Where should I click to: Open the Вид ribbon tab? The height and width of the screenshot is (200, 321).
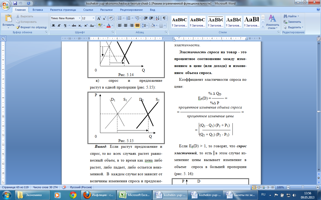152,10
